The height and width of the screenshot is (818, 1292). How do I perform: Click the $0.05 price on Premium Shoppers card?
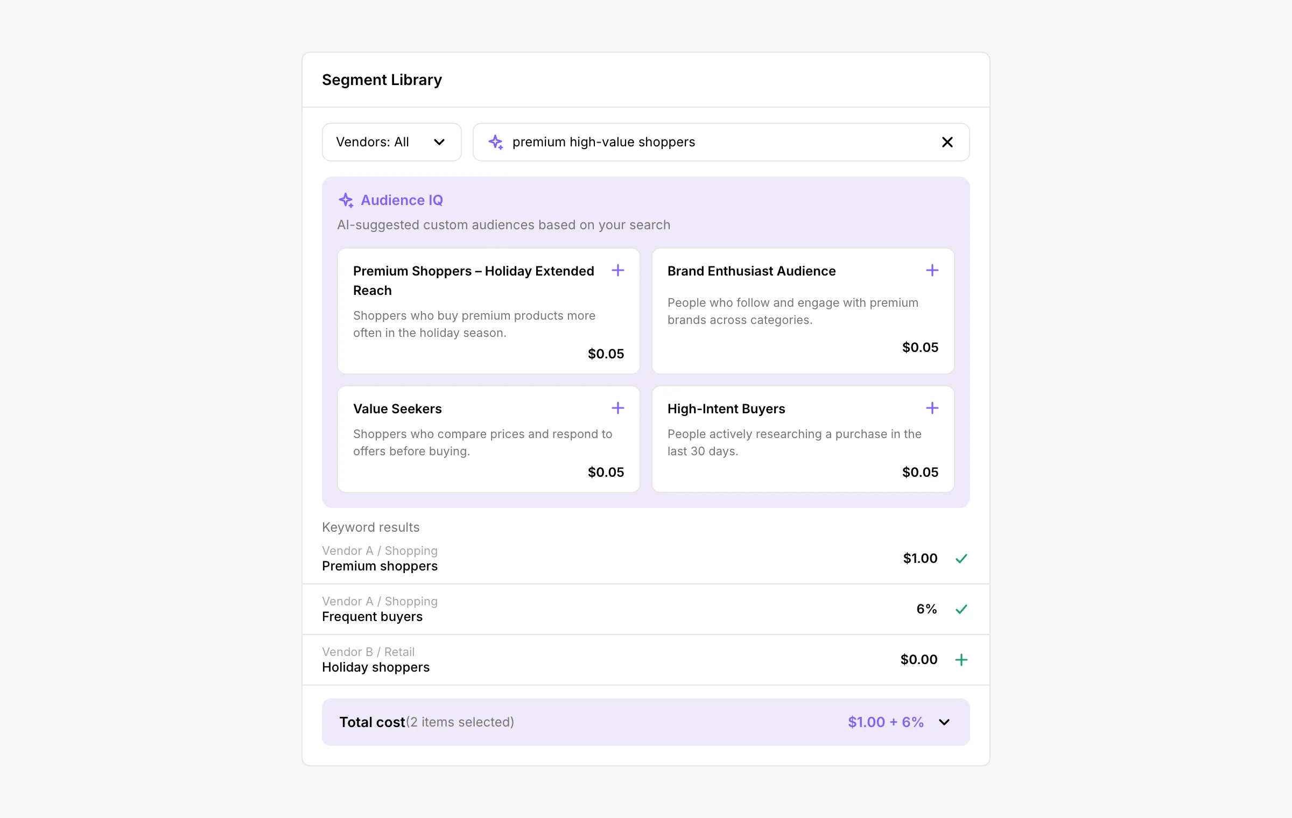click(606, 354)
